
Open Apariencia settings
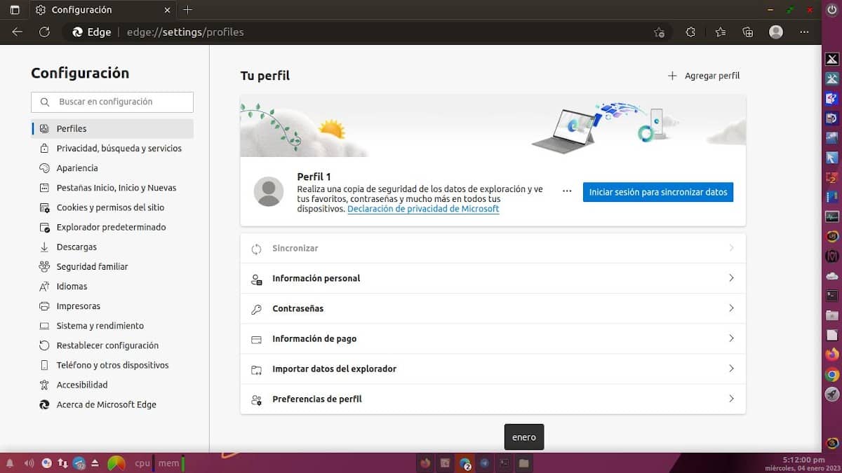click(x=112, y=168)
